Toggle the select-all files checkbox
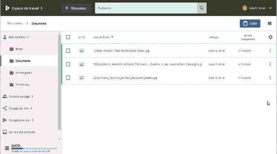The height and width of the screenshot is (154, 277). pyautogui.click(x=68, y=37)
